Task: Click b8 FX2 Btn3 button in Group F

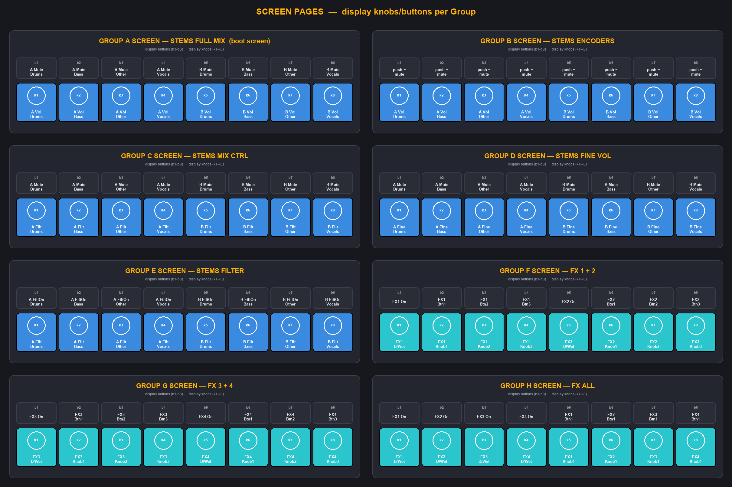Action: (696, 298)
